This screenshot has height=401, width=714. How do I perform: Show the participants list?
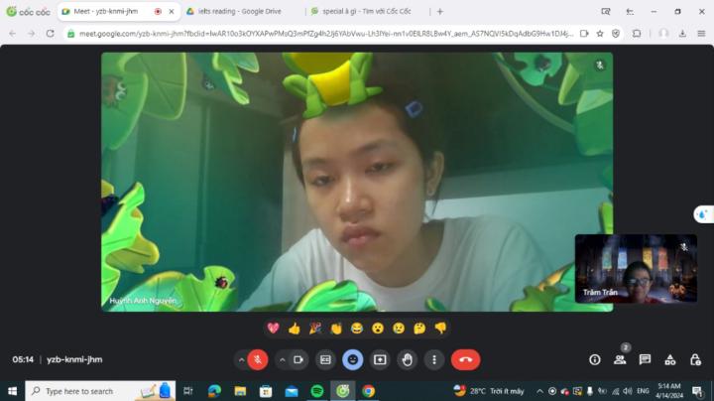pos(620,360)
